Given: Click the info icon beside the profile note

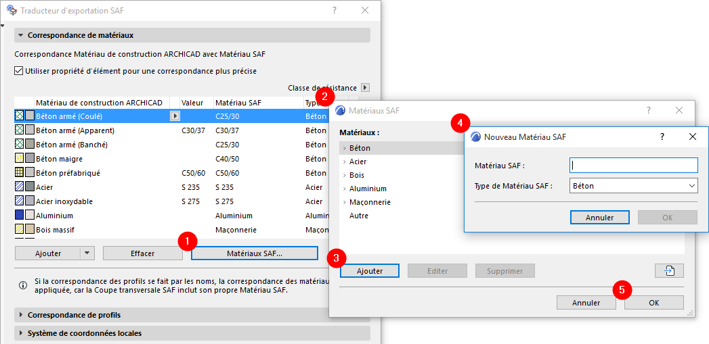Looking at the screenshot, I should (x=22, y=285).
